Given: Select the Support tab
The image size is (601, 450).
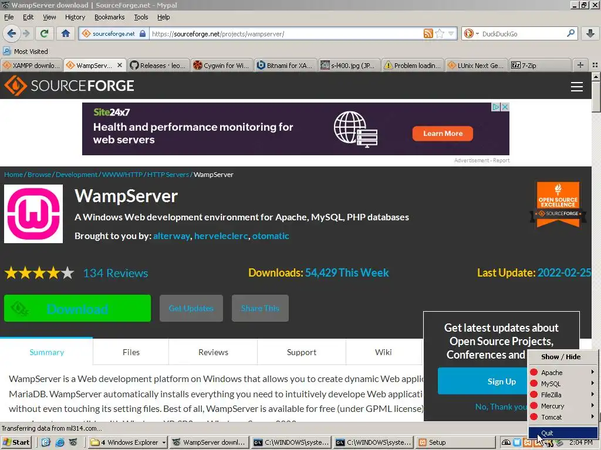Looking at the screenshot, I should coord(302,352).
